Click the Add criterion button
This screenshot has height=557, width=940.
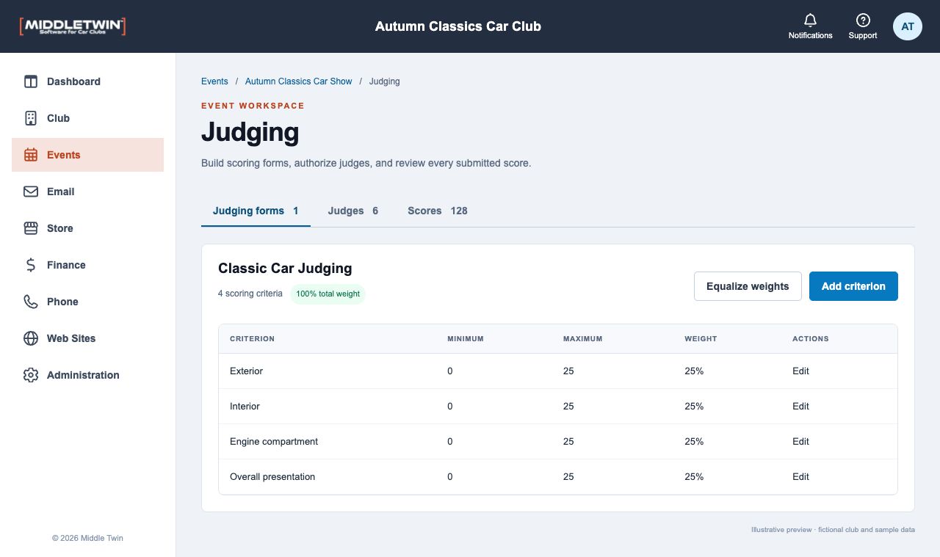pos(853,286)
